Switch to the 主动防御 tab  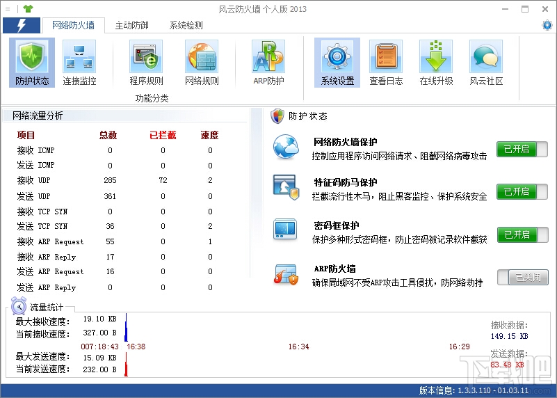(x=132, y=25)
